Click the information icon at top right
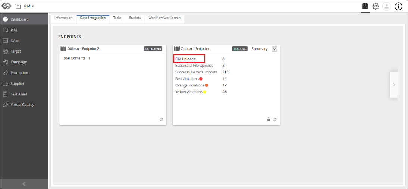The width and height of the screenshot is (408, 189). pyautogui.click(x=399, y=6)
